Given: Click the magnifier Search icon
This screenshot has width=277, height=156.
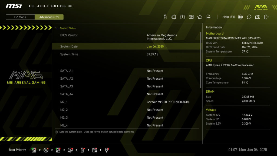Looking at the screenshot, I should [x=249, y=17].
